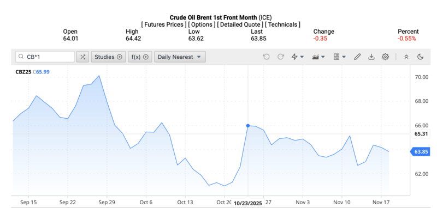This screenshot has width=437, height=208.
Task: Expand the Daily Nearest dropdown
Action: pos(180,57)
